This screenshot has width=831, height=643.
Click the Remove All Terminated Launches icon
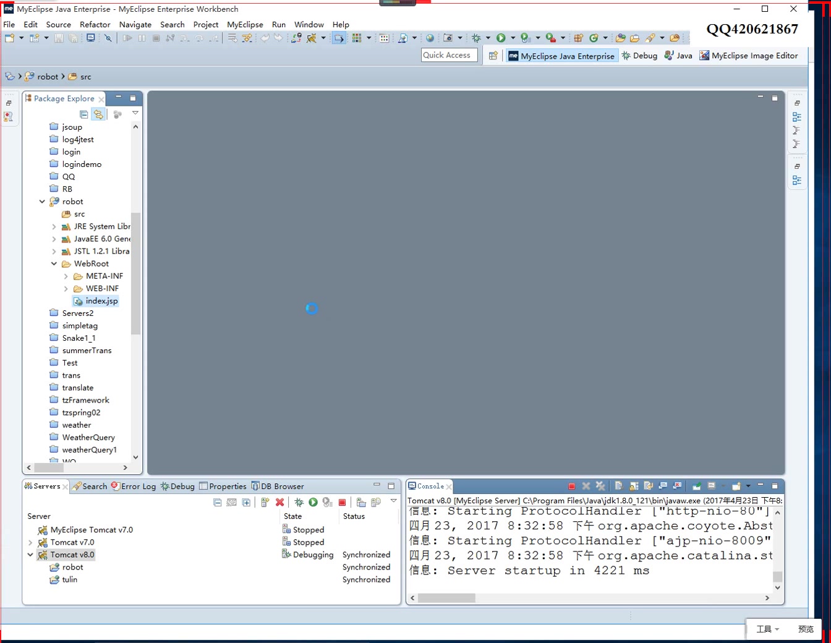[600, 486]
